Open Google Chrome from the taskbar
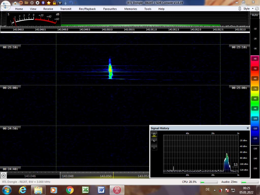Viewport: 260px width, 195px height. click(x=70, y=190)
